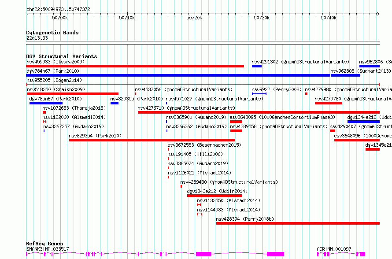
Task: Click esv3648096 red bar
Action: pos(357,140)
